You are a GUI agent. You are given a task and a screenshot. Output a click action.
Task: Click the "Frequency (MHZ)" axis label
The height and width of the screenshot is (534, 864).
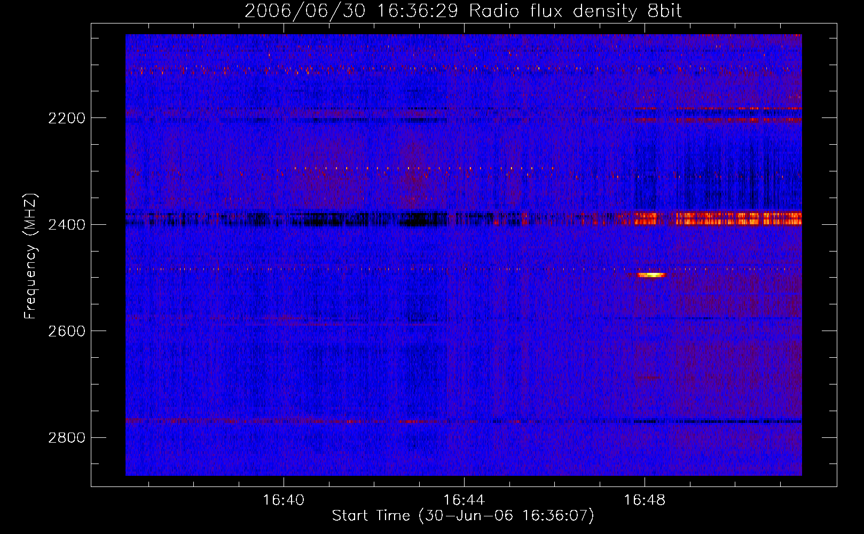click(x=30, y=256)
